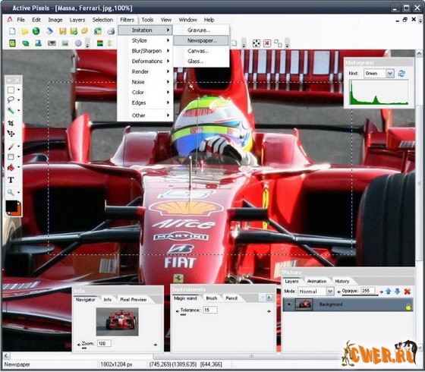The image size is (425, 372).
Task: Choose Newspaper from the Imitation submenu
Action: click(x=201, y=41)
